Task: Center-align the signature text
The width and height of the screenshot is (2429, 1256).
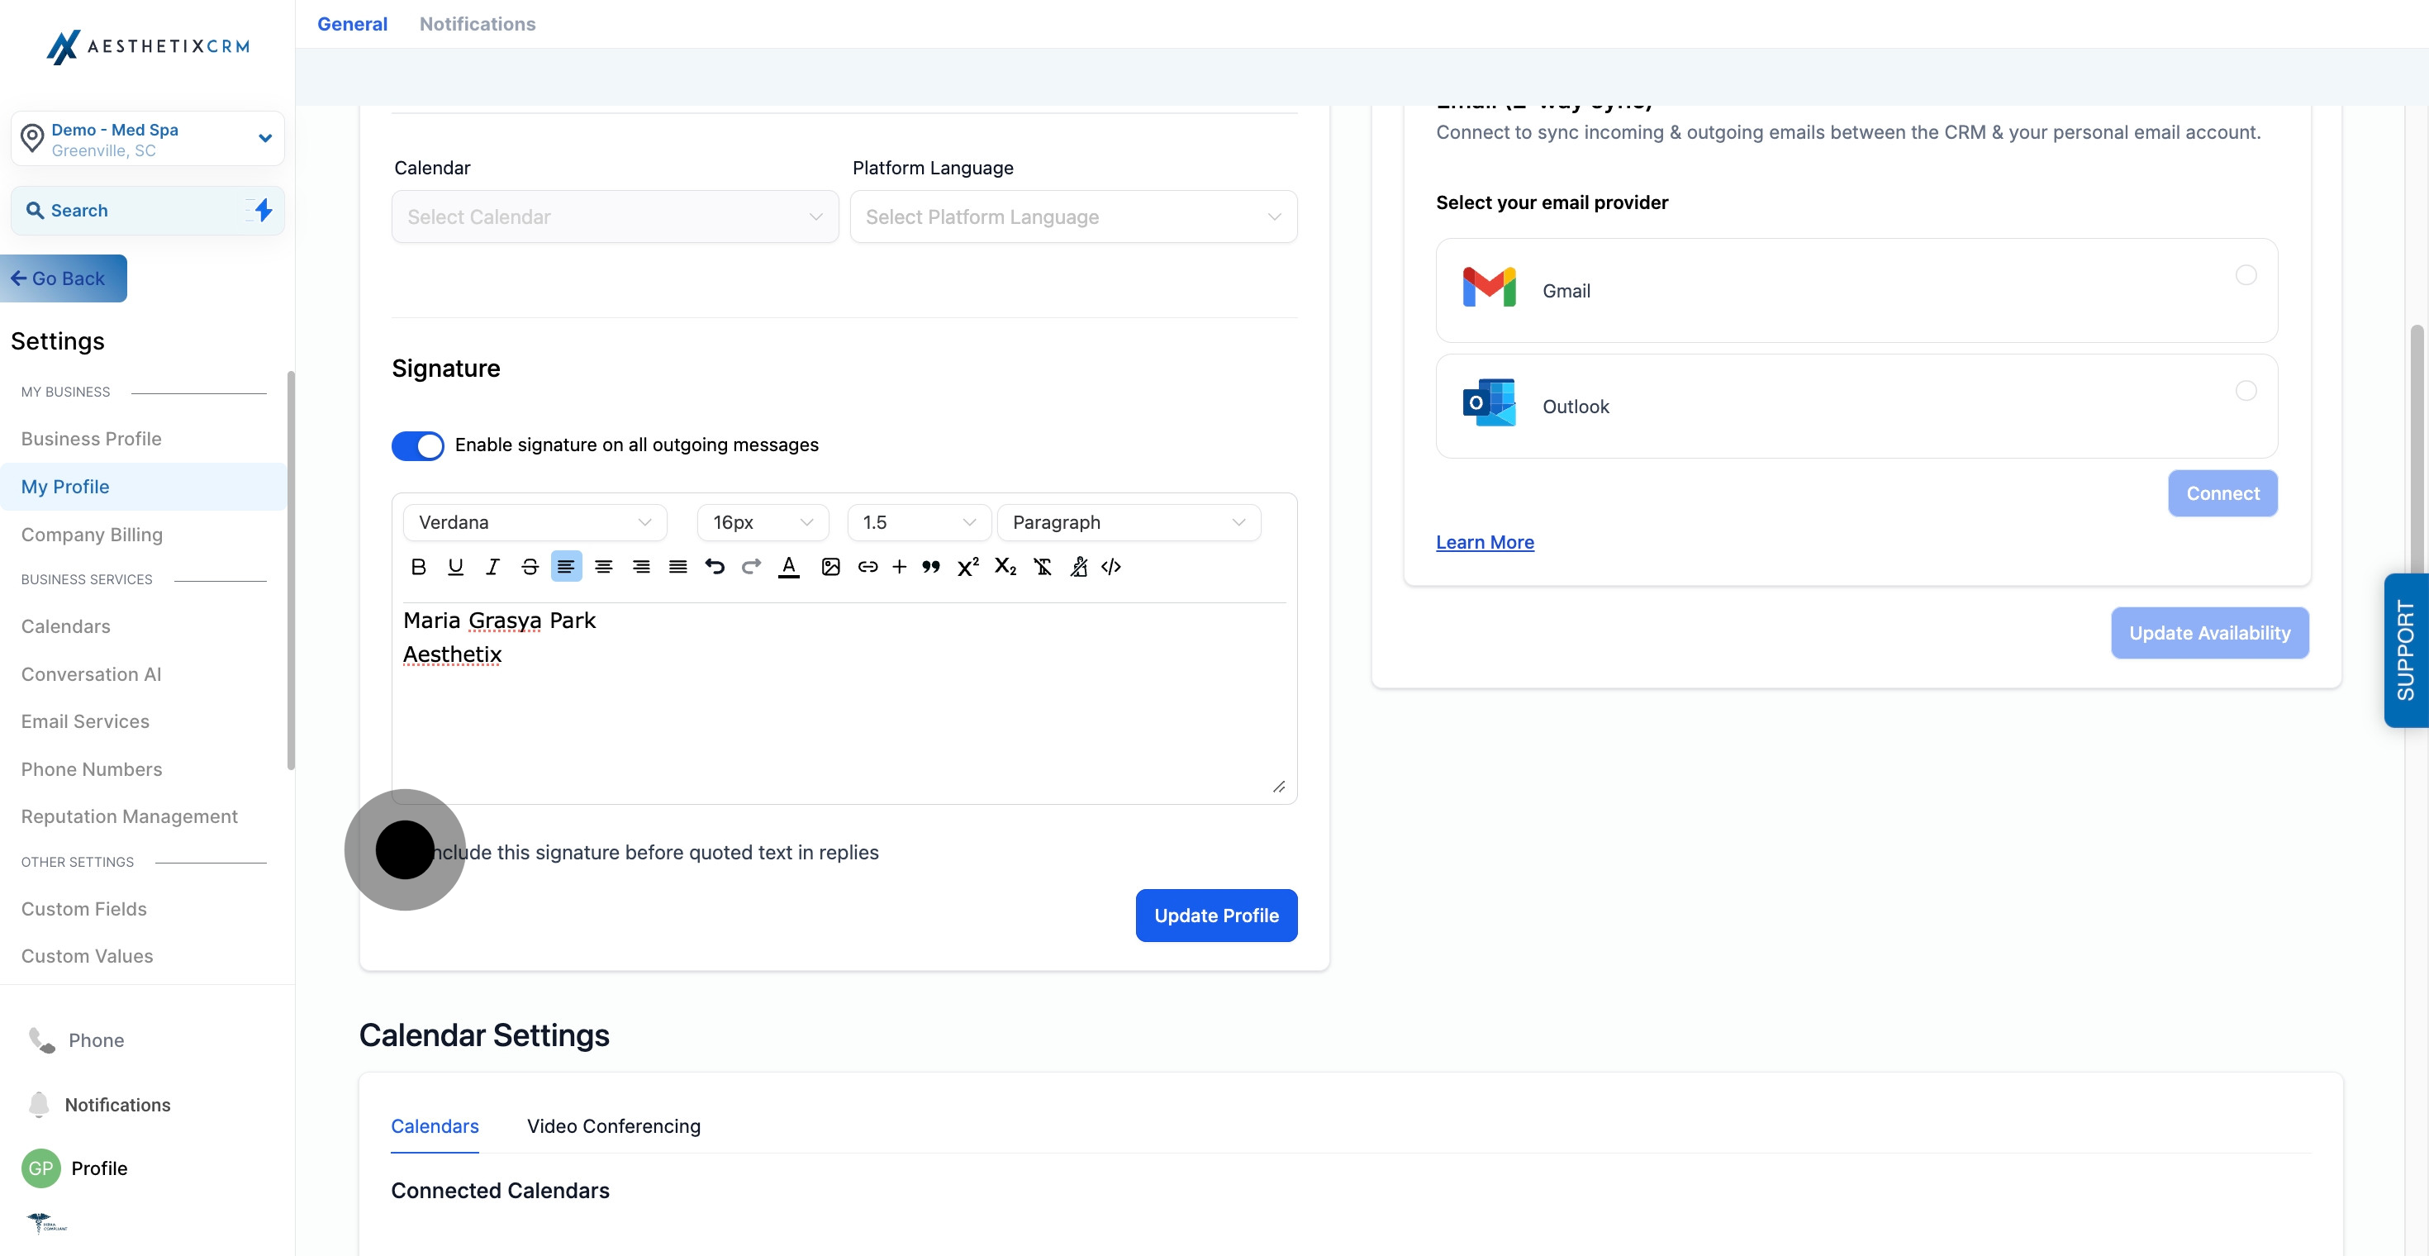Action: tap(603, 567)
